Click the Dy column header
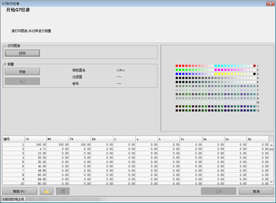Screen dimensions: 276x203 click(x=235, y=139)
